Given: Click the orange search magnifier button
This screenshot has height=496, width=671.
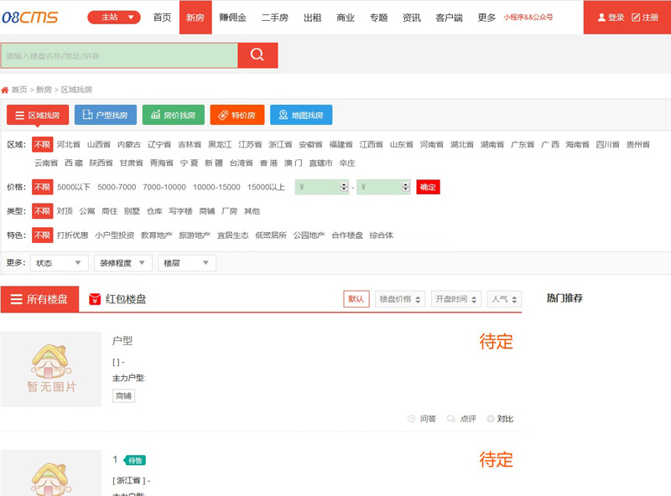Looking at the screenshot, I should 257,55.
